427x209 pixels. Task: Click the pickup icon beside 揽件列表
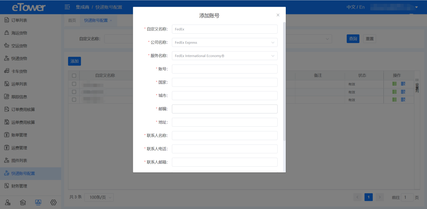(6, 161)
